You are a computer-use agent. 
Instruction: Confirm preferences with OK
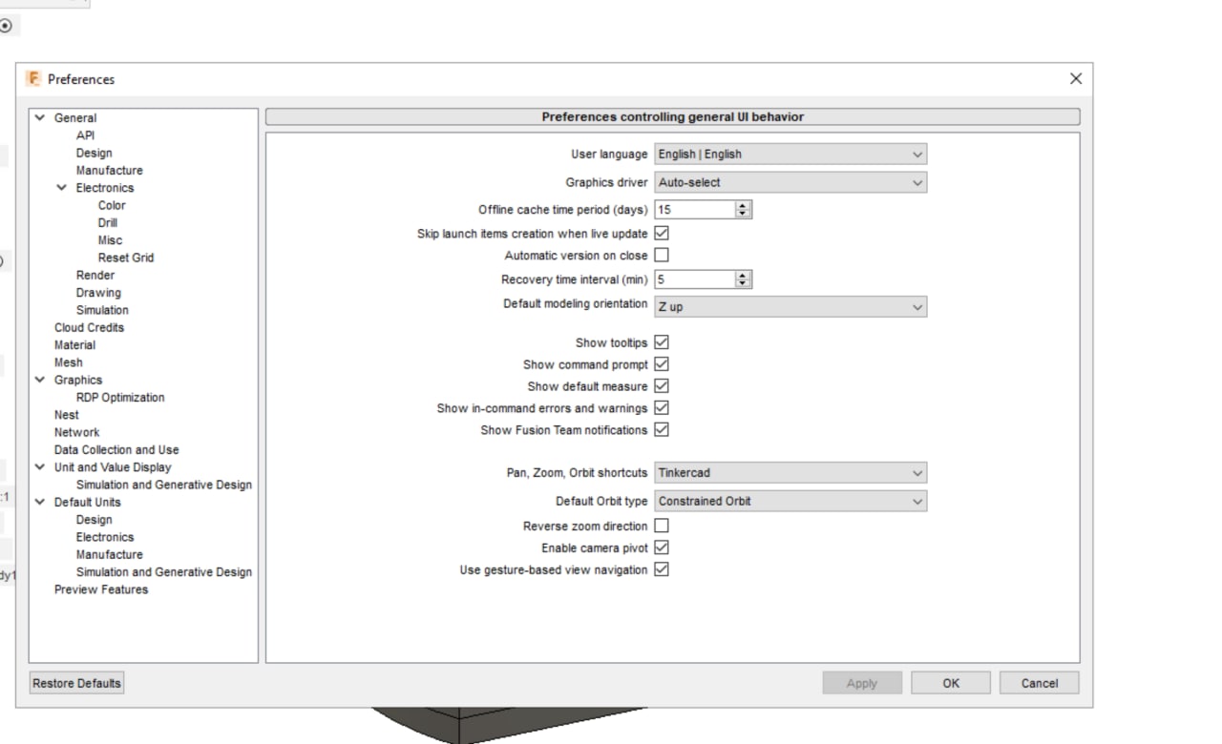click(x=951, y=683)
